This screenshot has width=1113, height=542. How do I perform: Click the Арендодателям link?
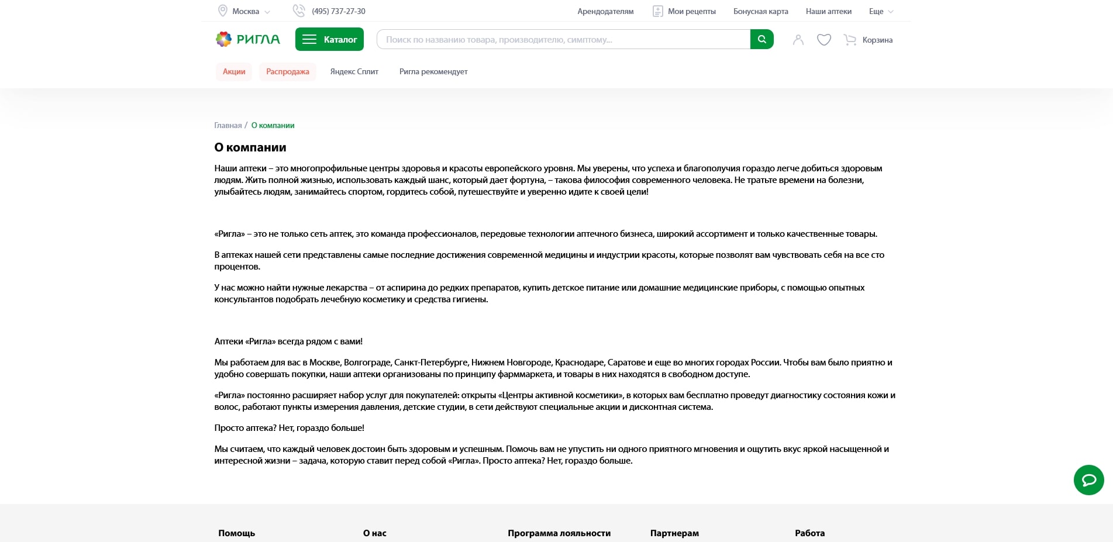tap(605, 12)
